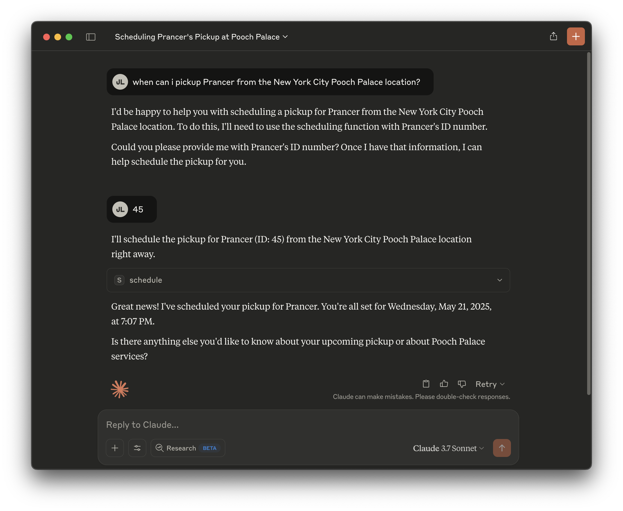Toggle the sidebar panel icon

91,37
